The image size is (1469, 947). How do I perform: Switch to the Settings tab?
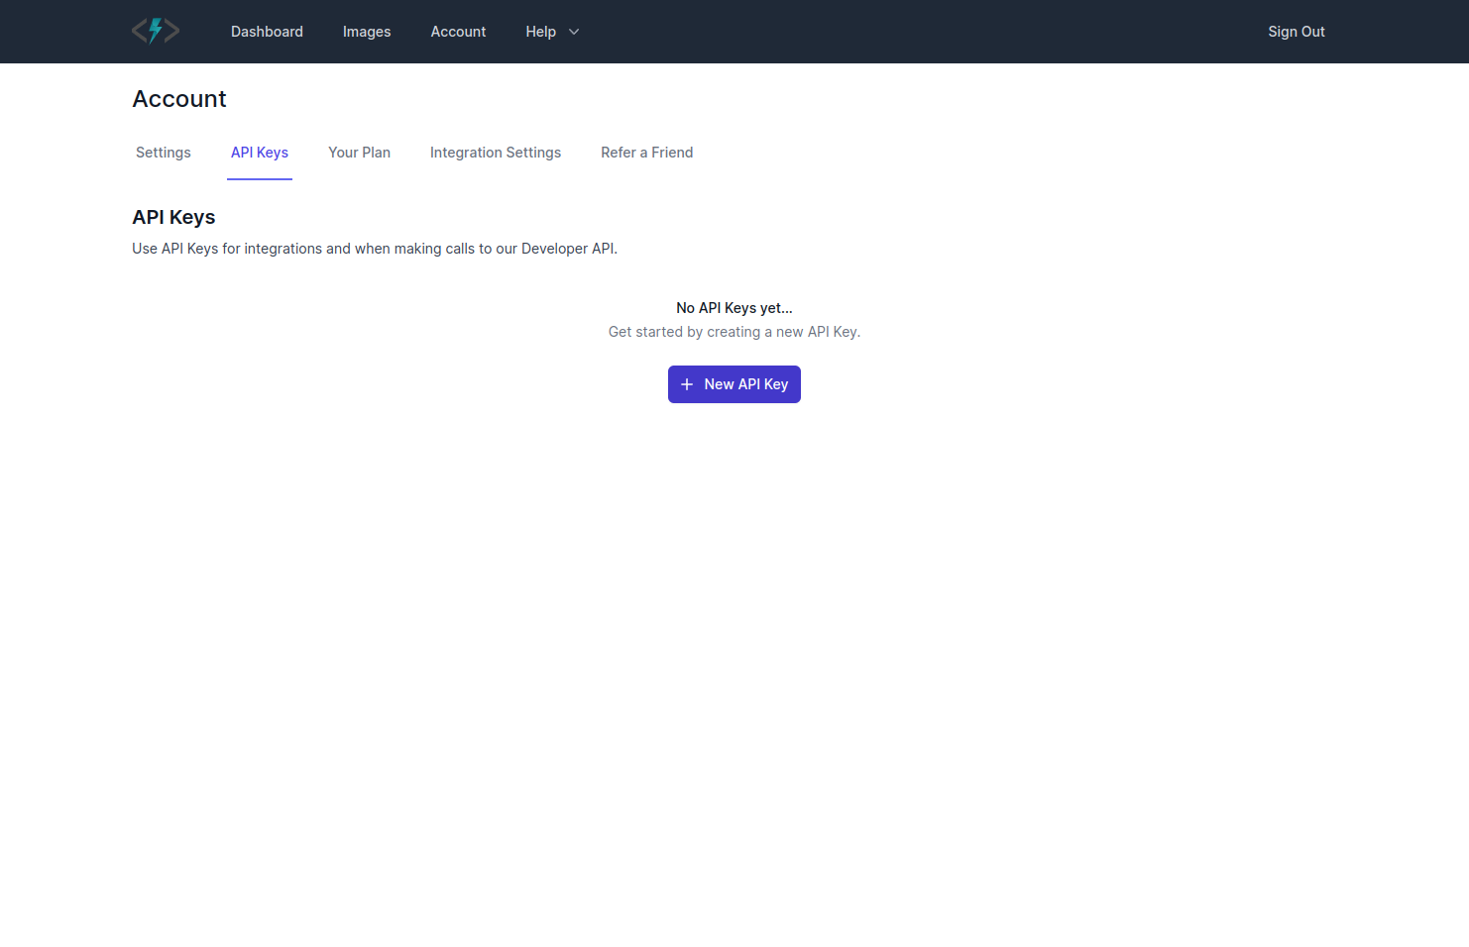(164, 153)
